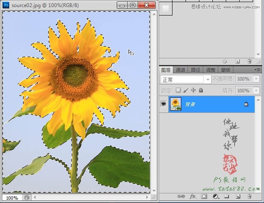Image resolution: width=264 pixels, height=203 pixels.
Task: Switch to the 通道 tab
Action: pyautogui.click(x=180, y=70)
